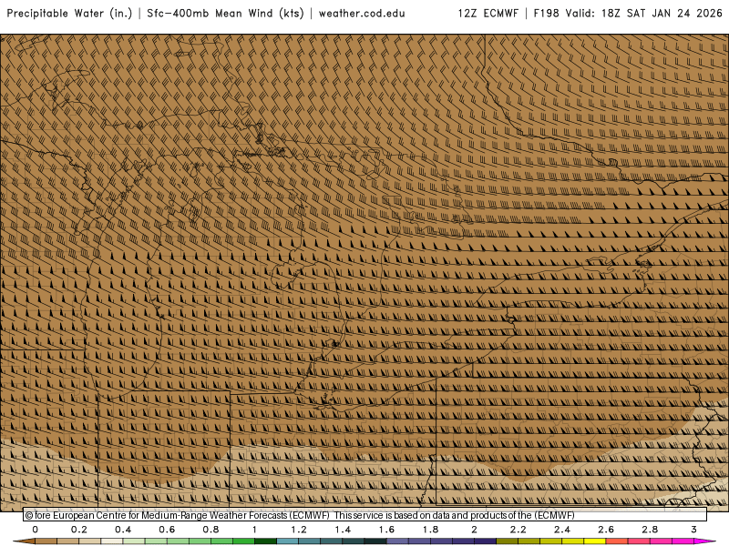Click the 'Valid: 18Z SAT JAN 24 2026' text
This screenshot has height=546, width=729.
pyautogui.click(x=644, y=14)
